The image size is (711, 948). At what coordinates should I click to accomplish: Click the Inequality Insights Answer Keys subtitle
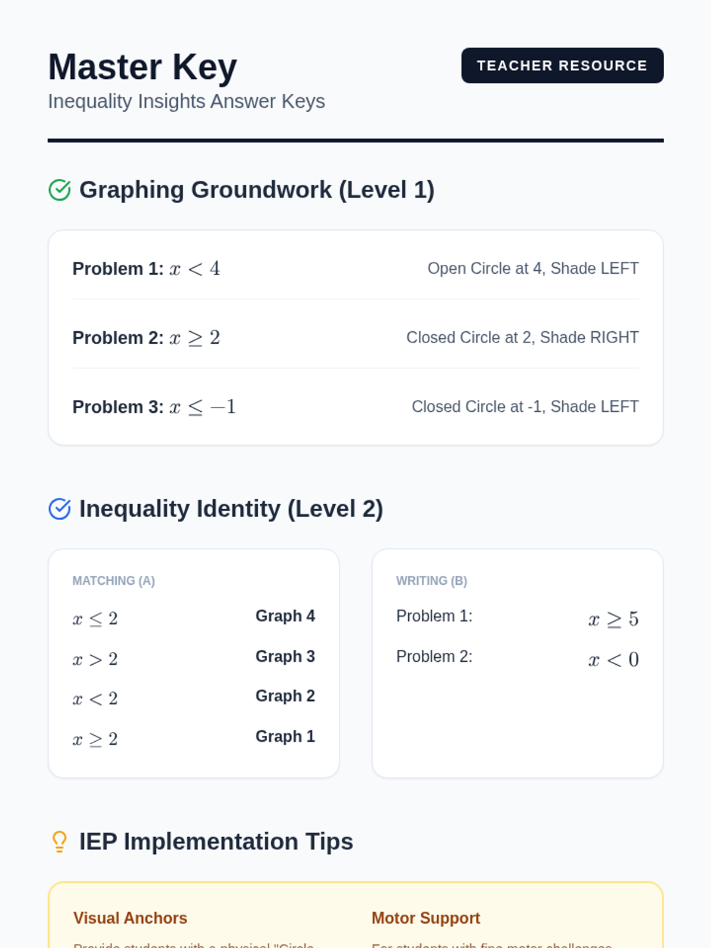click(187, 101)
